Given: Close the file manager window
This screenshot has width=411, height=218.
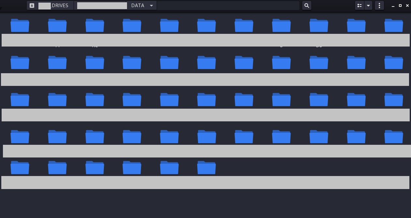Looking at the screenshot, I should pos(407,6).
